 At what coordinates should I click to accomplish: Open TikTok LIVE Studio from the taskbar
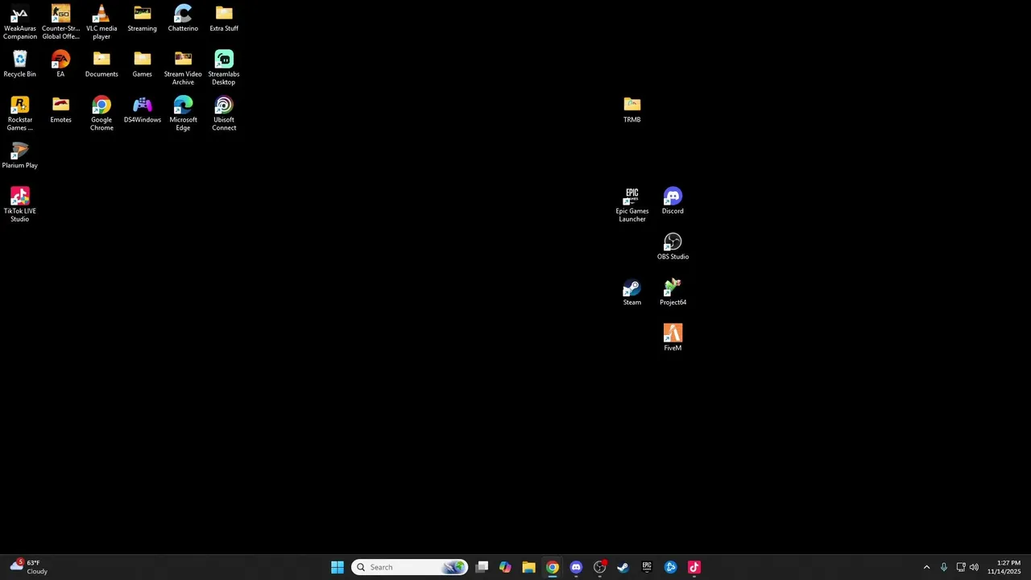(x=694, y=567)
